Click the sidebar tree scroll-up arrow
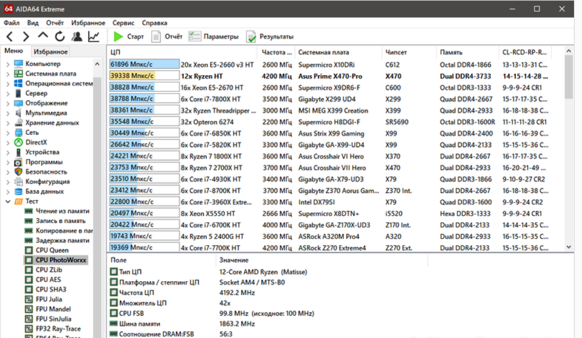Viewport: 582px width, 338px height. (97, 64)
